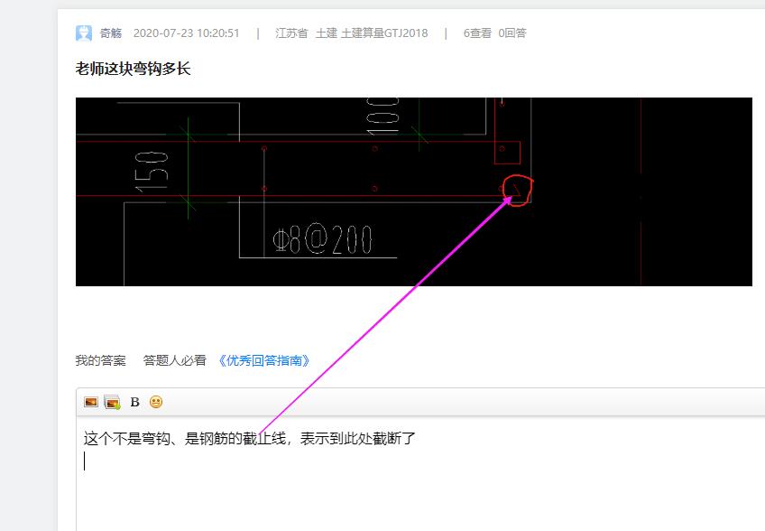This screenshot has height=531, width=765.
Task: Open the profile of user 奇觞
Action: point(111,33)
